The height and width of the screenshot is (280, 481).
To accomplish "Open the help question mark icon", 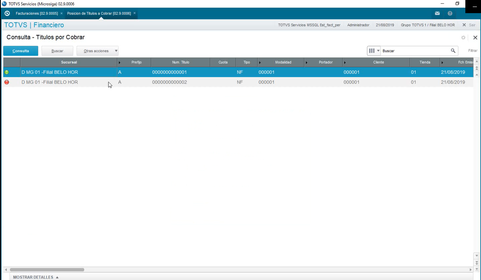I will point(450,14).
